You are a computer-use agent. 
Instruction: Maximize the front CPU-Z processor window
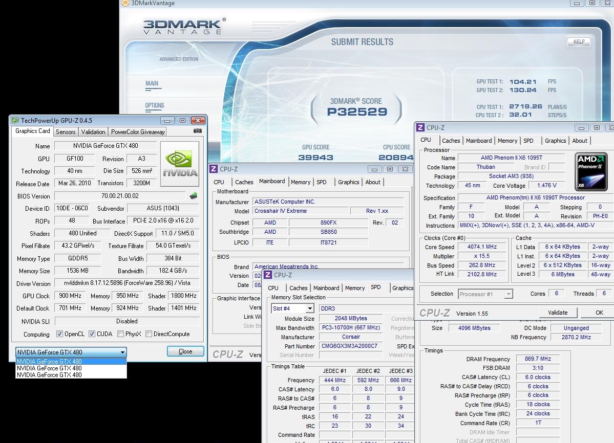[x=597, y=127]
